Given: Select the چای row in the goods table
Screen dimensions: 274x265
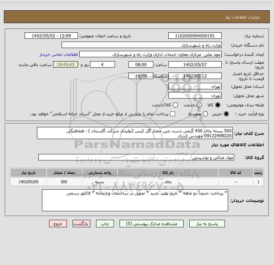Looking at the screenshot, I should pos(137,182).
